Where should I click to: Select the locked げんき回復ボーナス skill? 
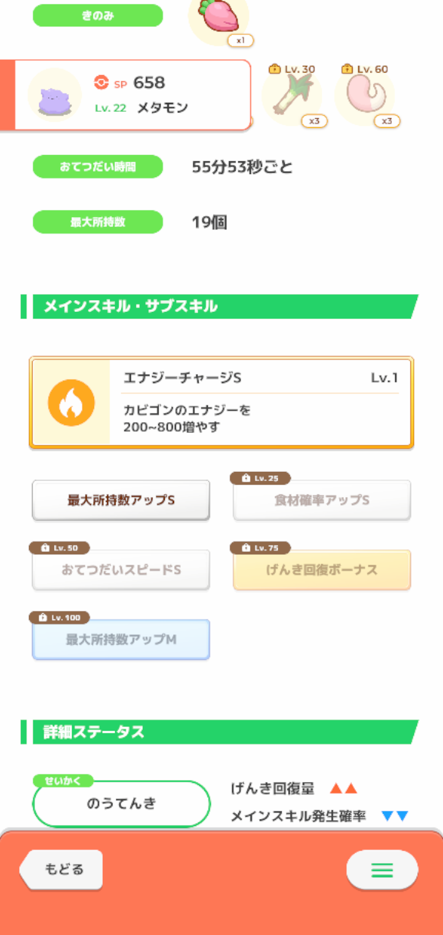[322, 570]
